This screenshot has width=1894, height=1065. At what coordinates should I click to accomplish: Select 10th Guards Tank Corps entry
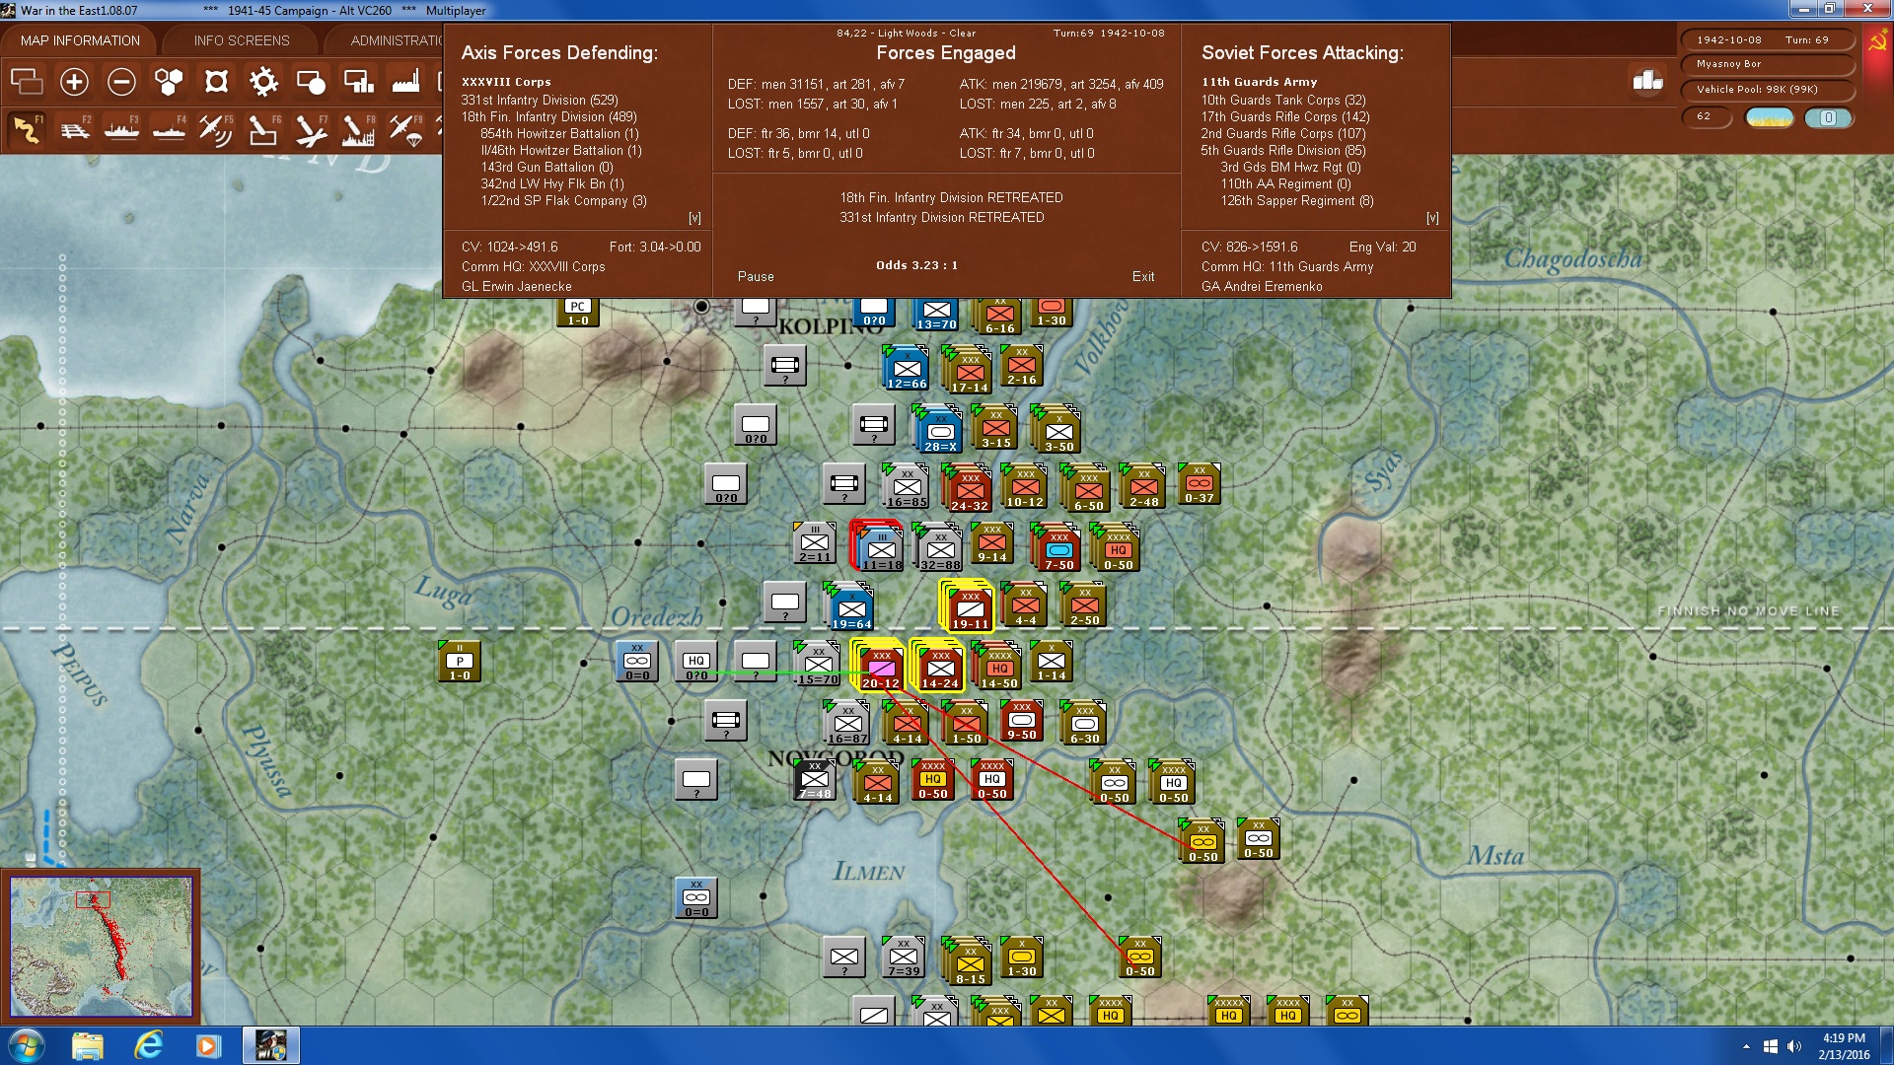1283,100
